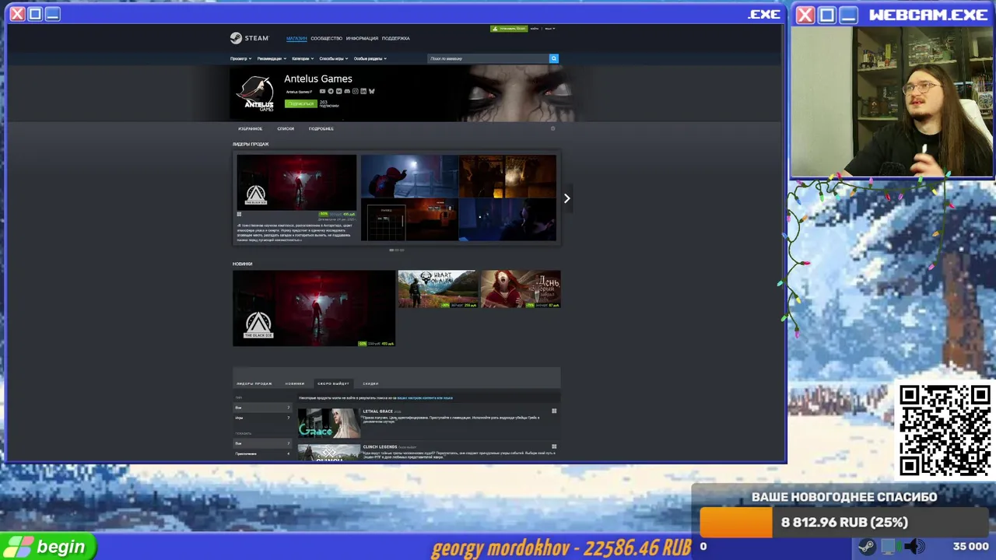This screenshot has width=996, height=560.
Task: Expand the Просмотр store dropdown
Action: point(240,58)
